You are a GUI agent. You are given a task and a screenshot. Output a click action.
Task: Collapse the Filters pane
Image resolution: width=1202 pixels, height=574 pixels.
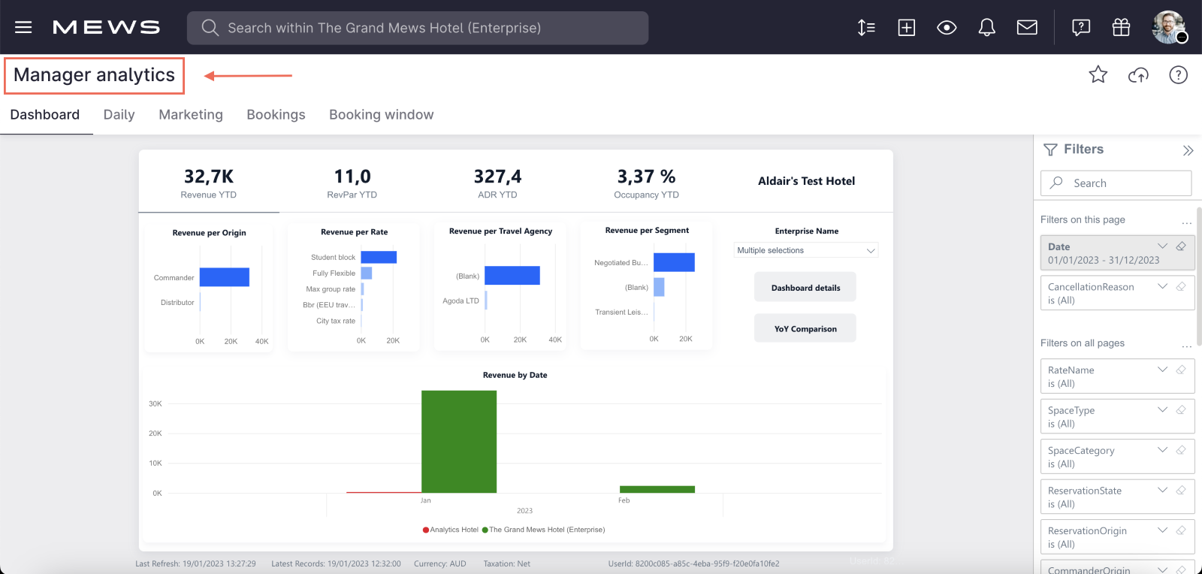click(x=1188, y=150)
